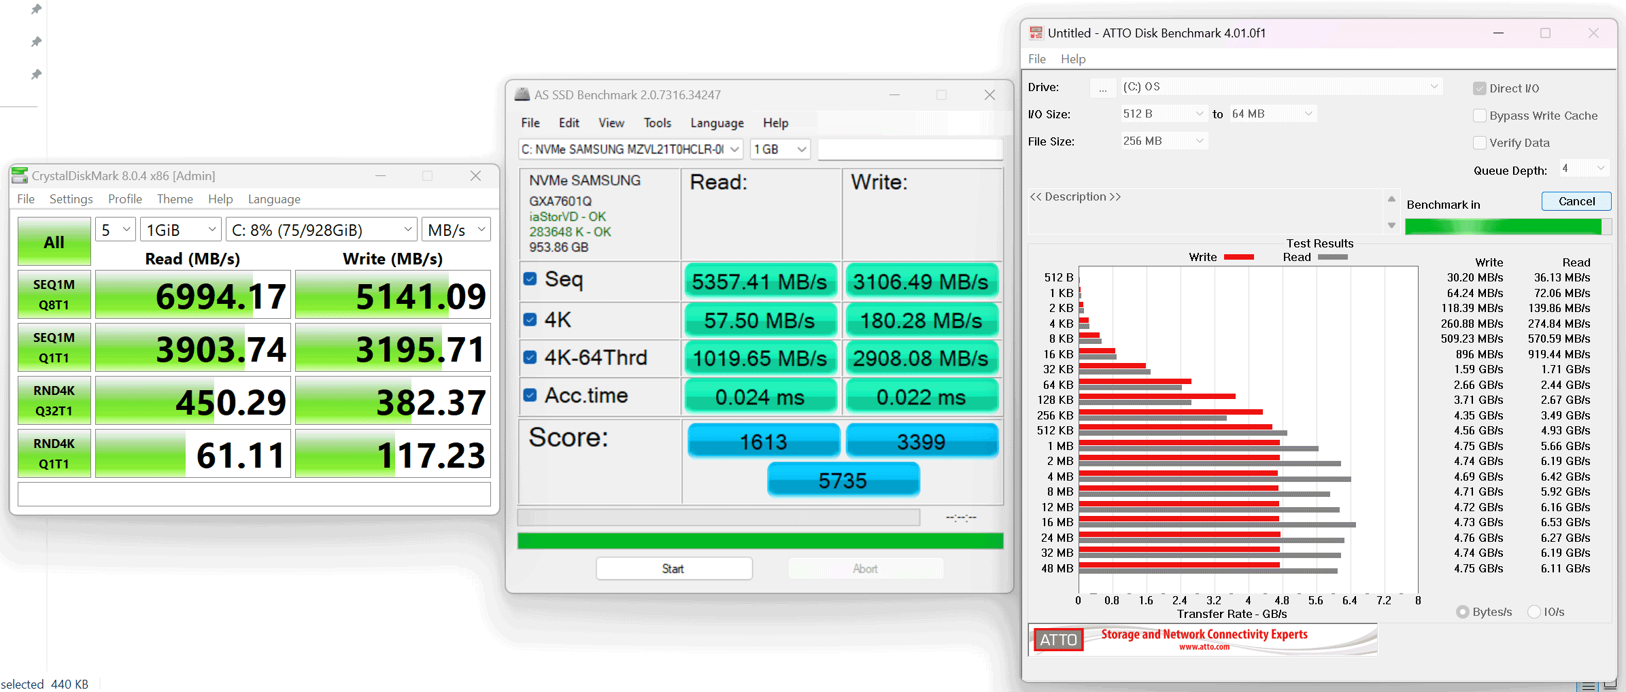Open the 256 MB File Size dropdown
1626x692 pixels.
pos(1164,141)
